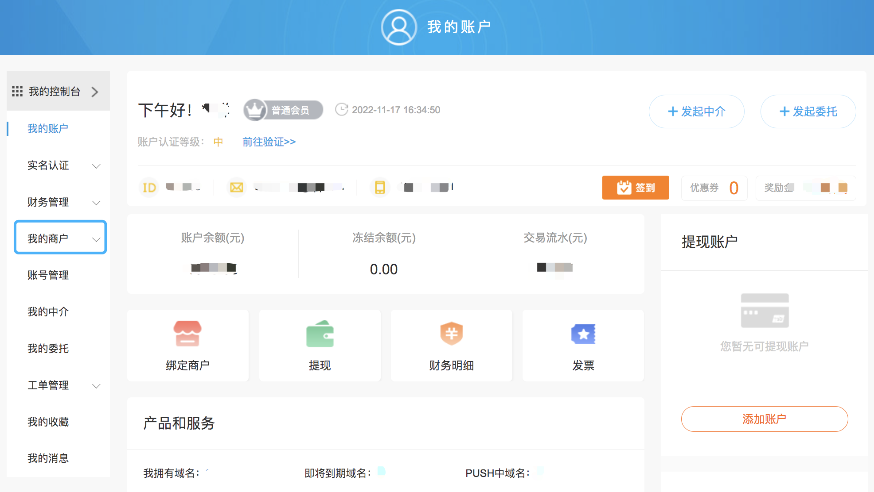Click the 添加账户 outlined button
Screen dimensions: 874x492
coord(764,419)
